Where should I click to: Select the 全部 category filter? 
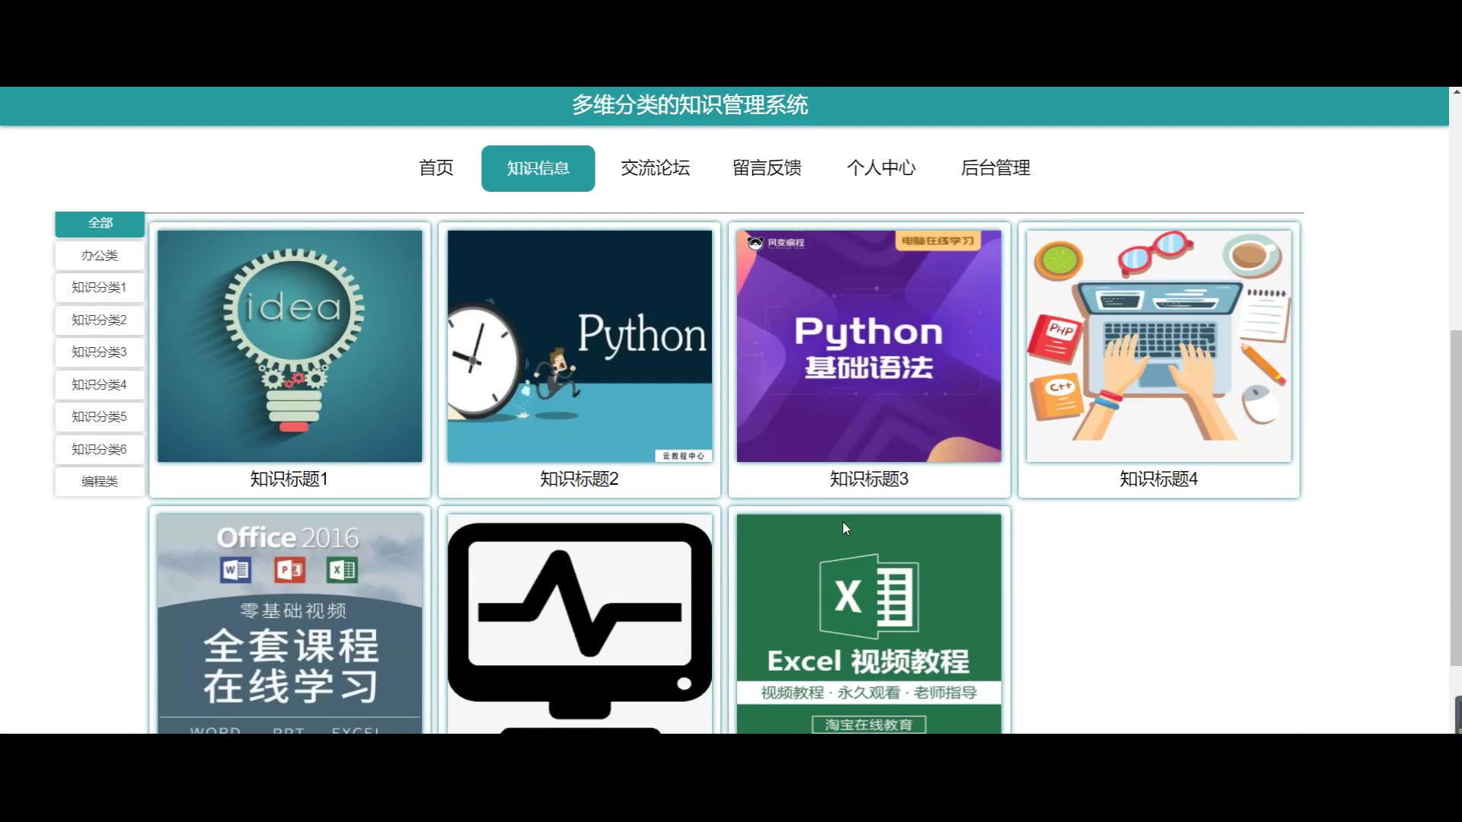(x=100, y=223)
